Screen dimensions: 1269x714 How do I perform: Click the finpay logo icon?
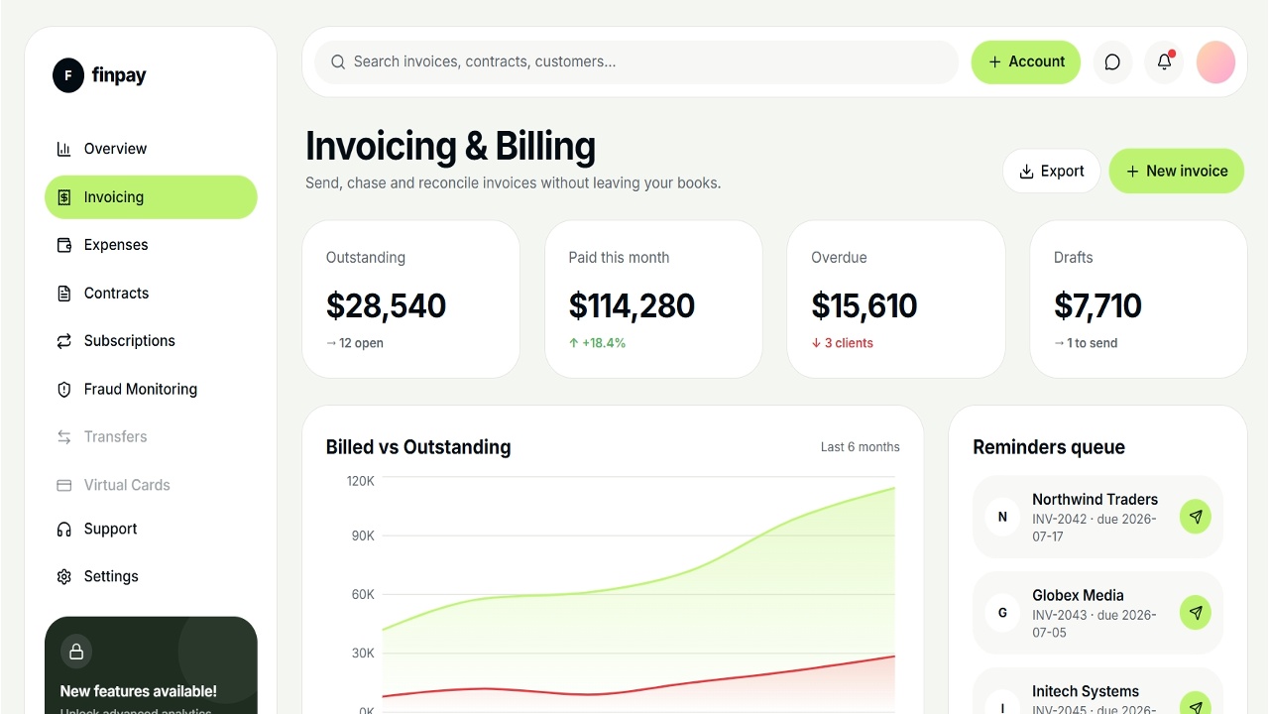tap(68, 75)
